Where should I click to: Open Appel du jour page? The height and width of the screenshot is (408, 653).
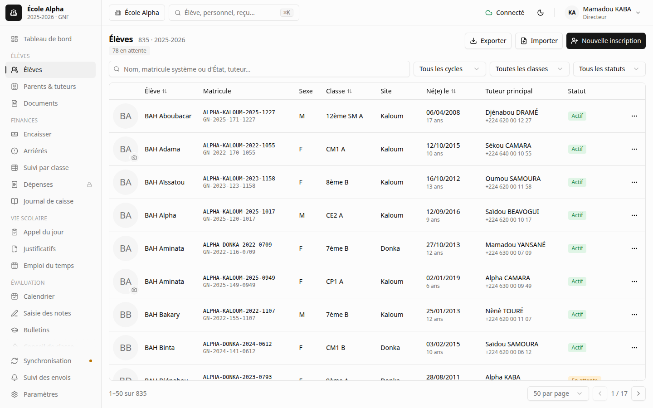51,232
